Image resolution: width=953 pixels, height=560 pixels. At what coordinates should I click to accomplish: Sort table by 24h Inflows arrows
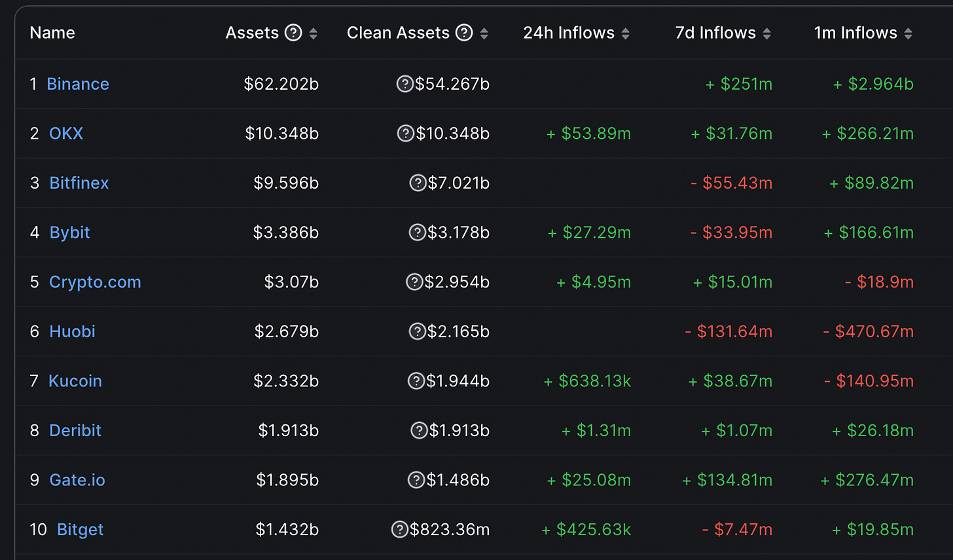click(626, 33)
